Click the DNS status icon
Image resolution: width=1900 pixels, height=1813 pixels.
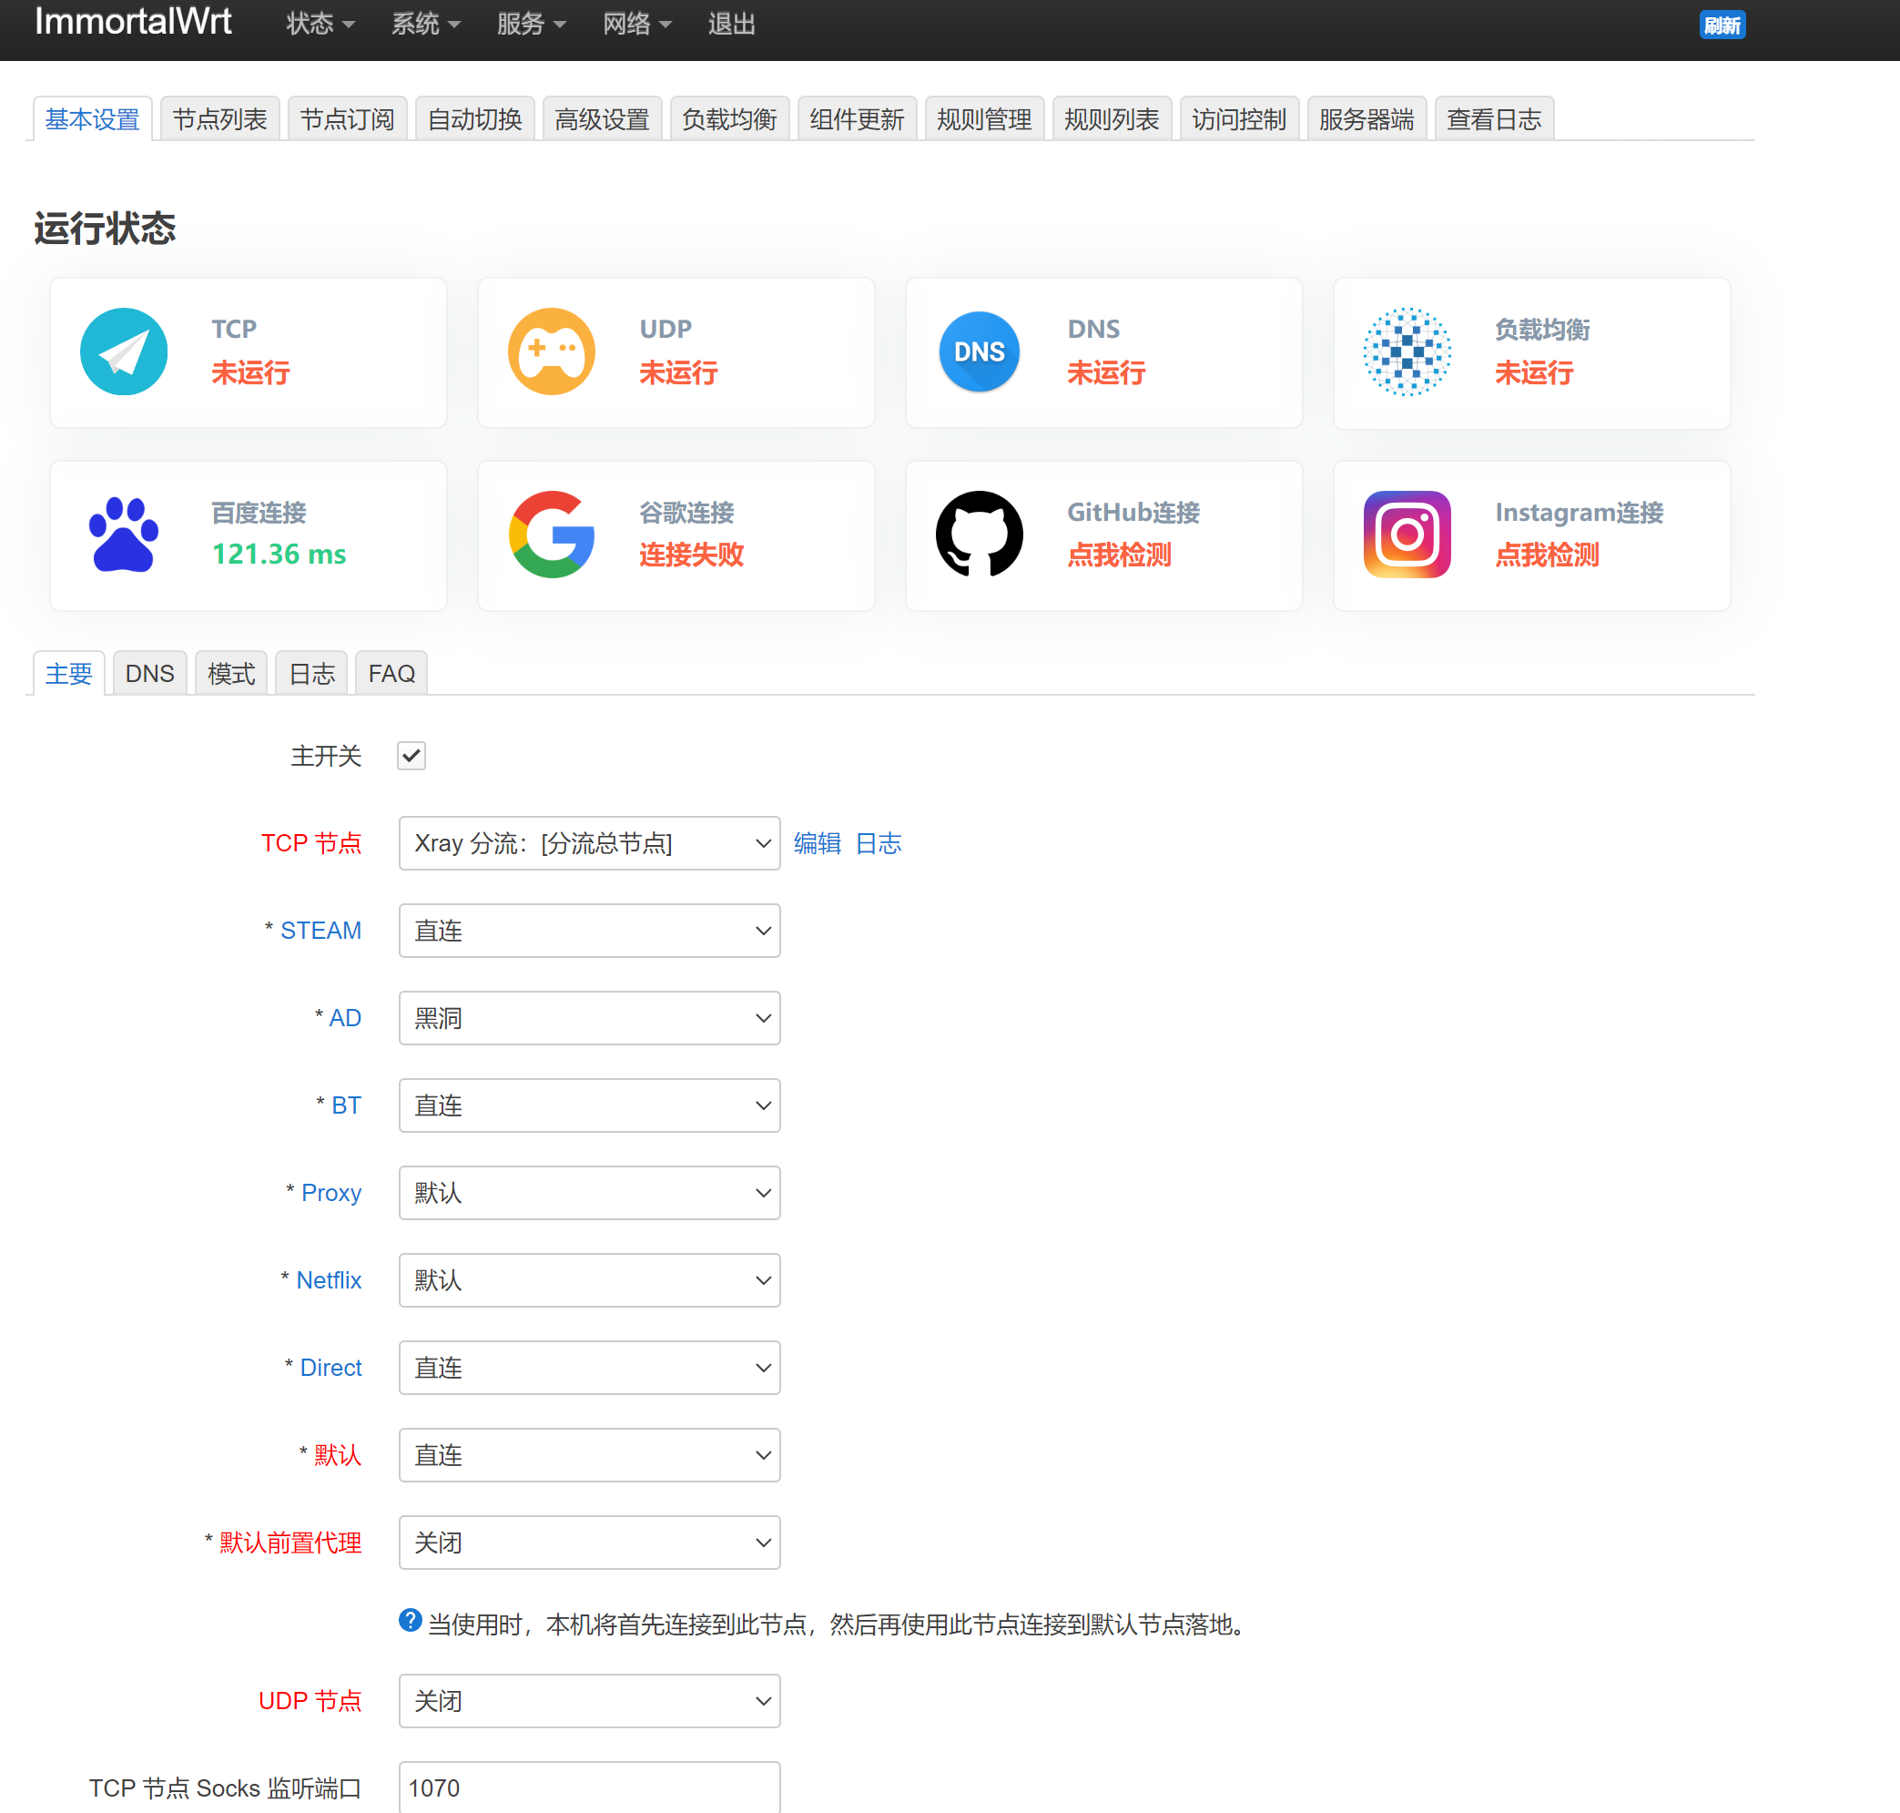click(x=978, y=351)
